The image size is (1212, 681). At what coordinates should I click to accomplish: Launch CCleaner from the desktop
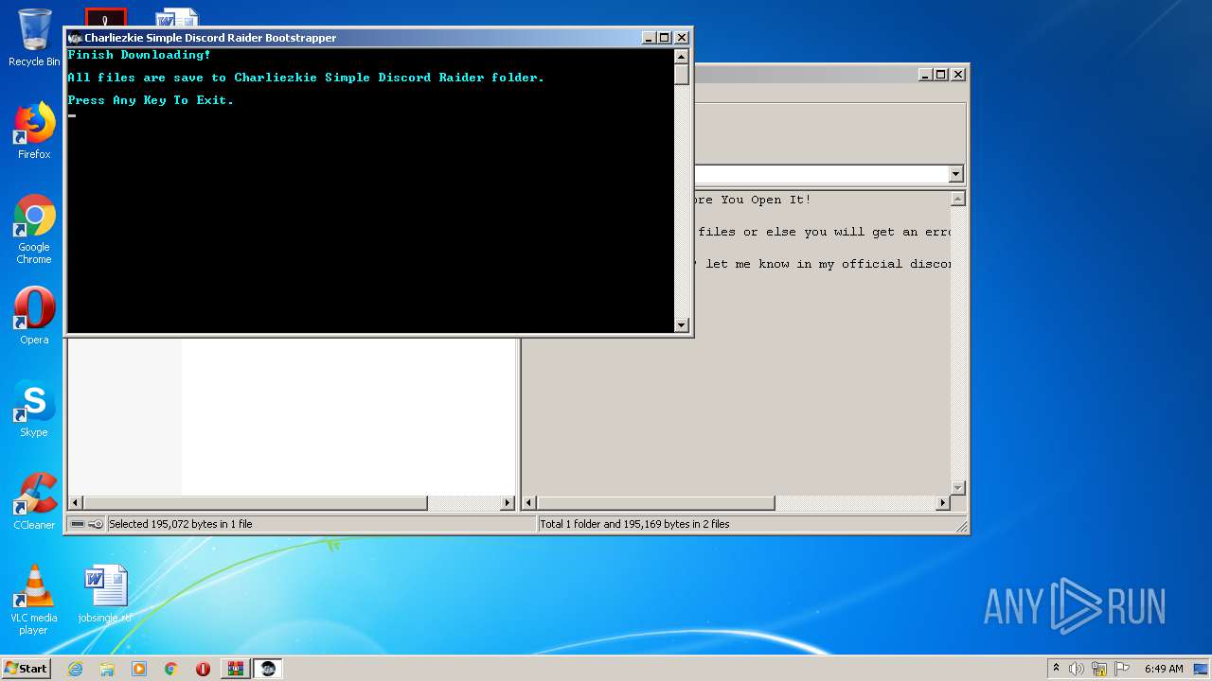tap(34, 501)
